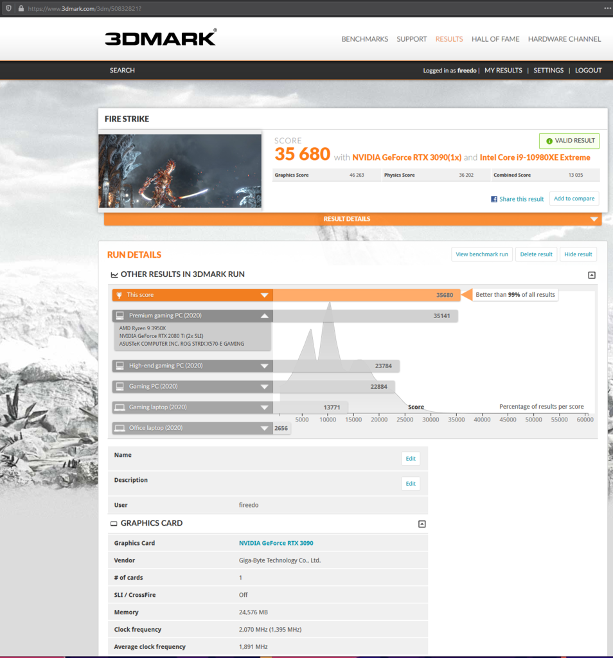Screen dimensions: 613x658
Task: Click the Graphics Score value 46 263
Action: 357,175
